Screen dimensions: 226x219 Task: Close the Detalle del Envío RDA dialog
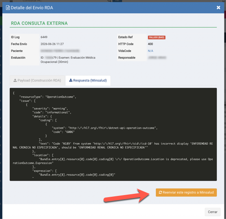(x=218, y=7)
